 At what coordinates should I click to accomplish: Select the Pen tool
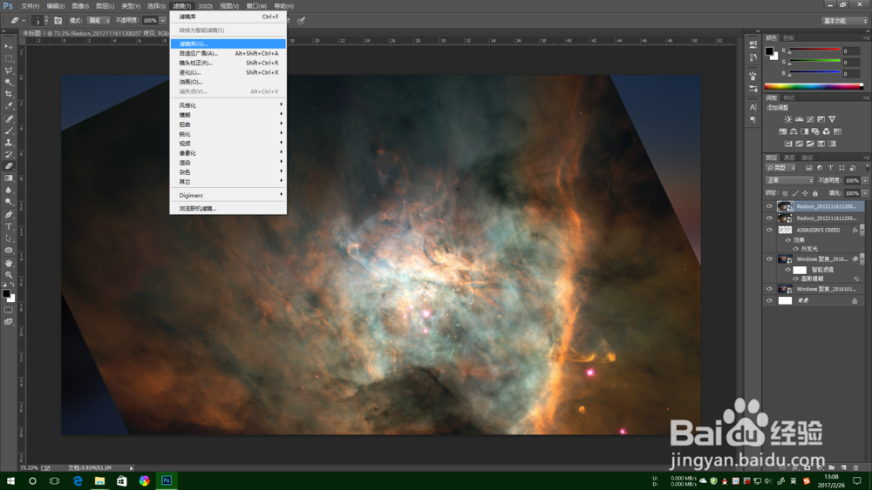tap(9, 215)
